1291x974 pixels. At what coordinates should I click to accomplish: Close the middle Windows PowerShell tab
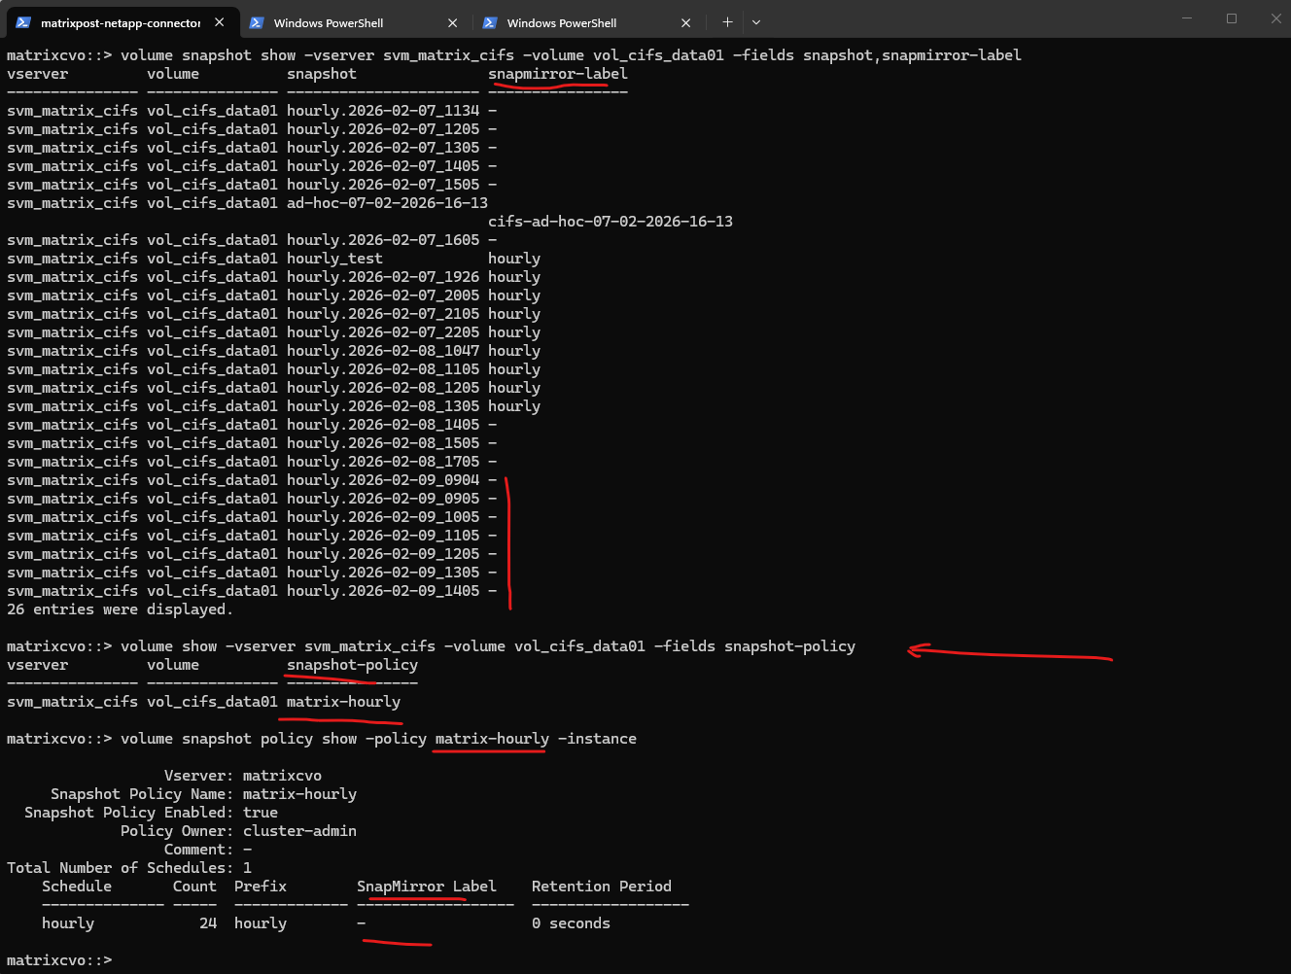pyautogui.click(x=453, y=22)
